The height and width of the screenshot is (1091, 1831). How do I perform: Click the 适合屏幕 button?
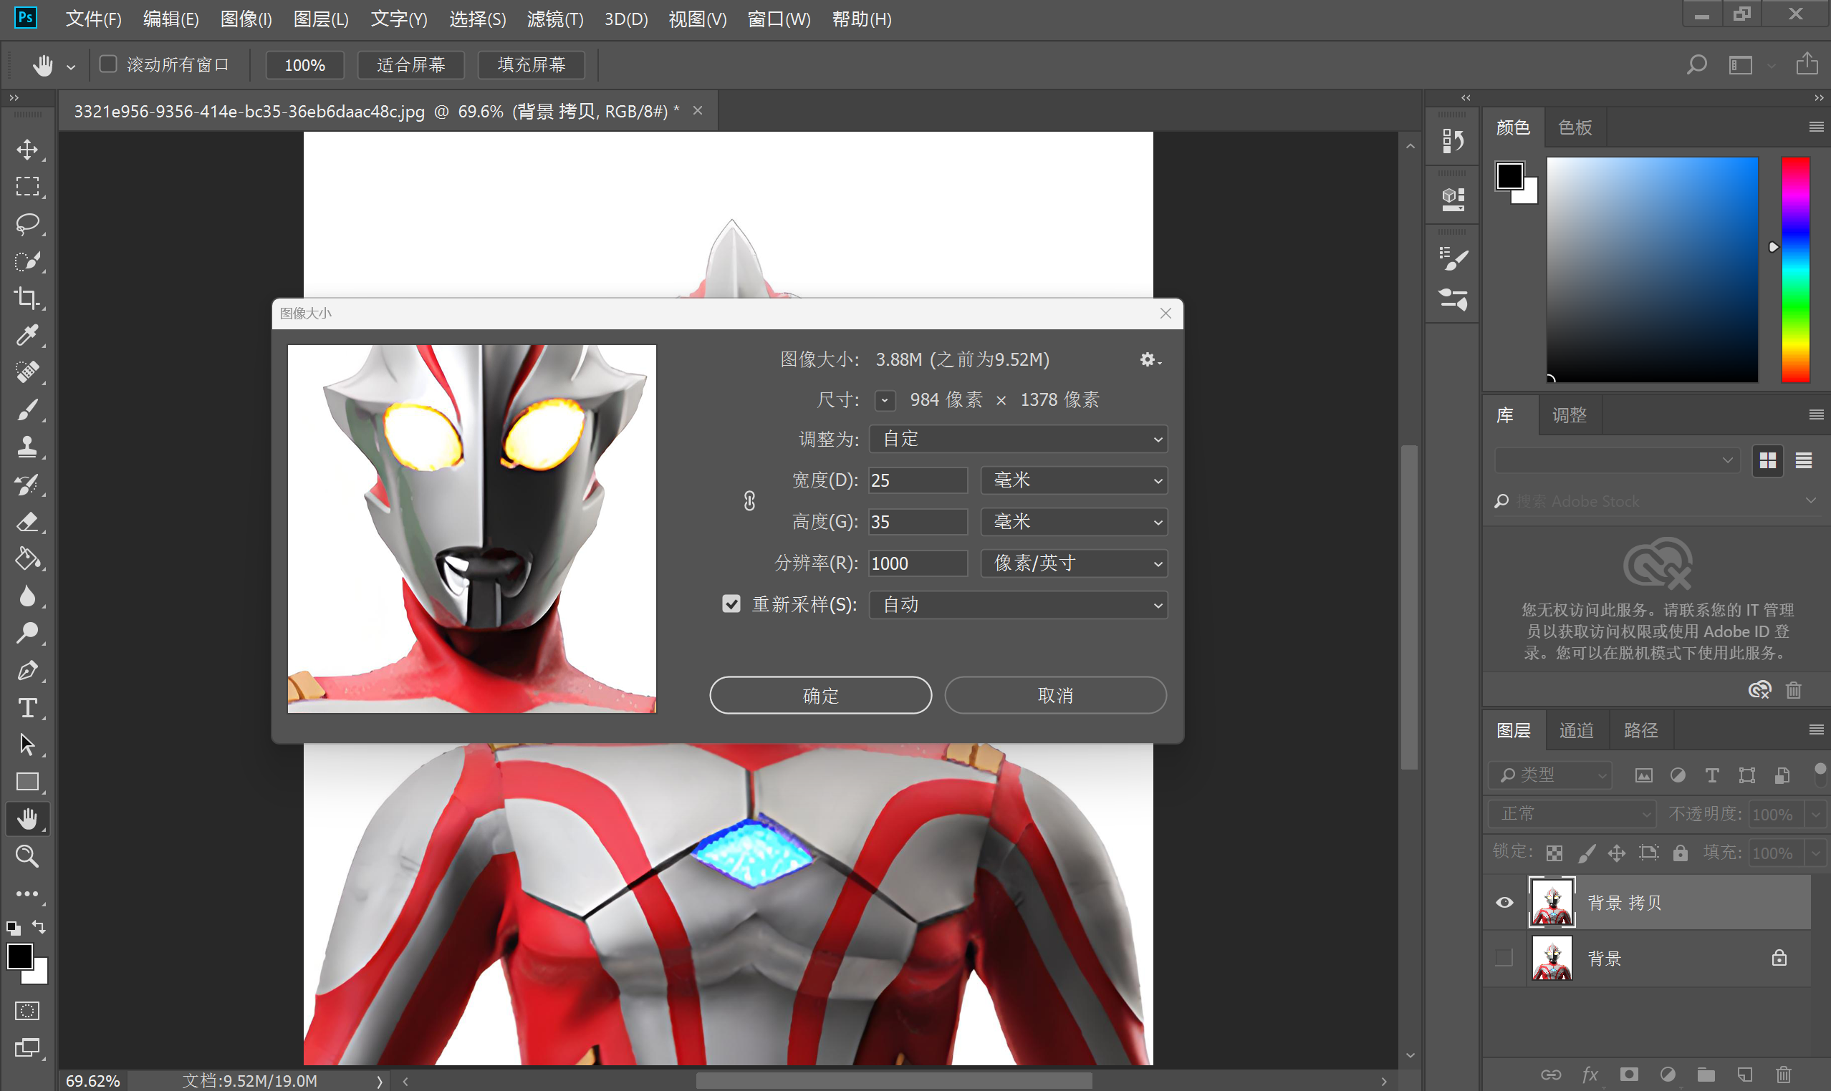[x=410, y=64]
